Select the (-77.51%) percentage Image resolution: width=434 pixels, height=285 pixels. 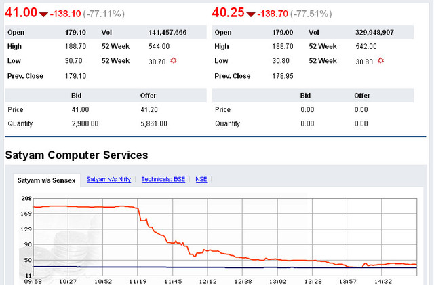click(x=311, y=14)
